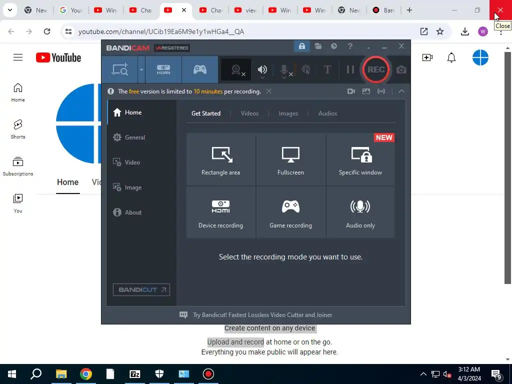The image size is (512, 384).
Task: Collapse Bandicam panel with up chevron
Action: coord(401,91)
